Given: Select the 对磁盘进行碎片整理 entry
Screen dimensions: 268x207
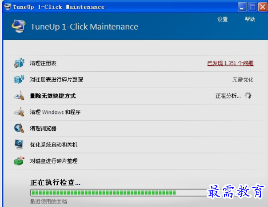Looking at the screenshot, I should pos(54,161).
